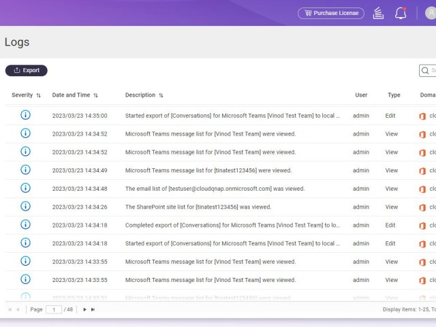Click the User column header

(x=361, y=95)
